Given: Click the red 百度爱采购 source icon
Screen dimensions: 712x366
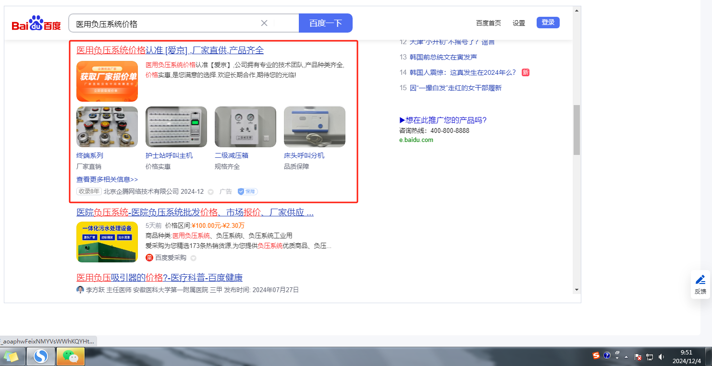Looking at the screenshot, I should click(149, 258).
